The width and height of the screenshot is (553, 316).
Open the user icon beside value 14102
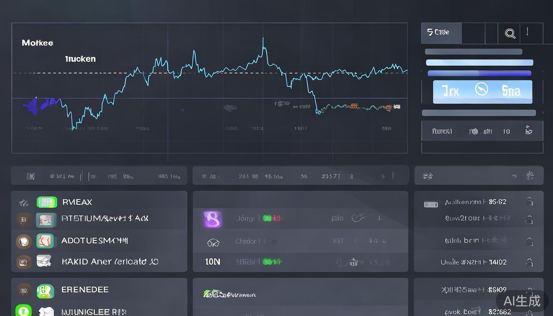click(x=530, y=262)
